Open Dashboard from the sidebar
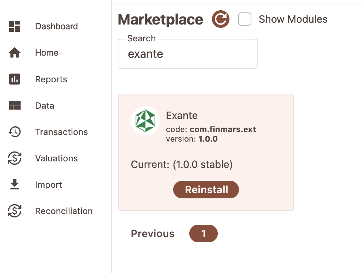 click(56, 26)
